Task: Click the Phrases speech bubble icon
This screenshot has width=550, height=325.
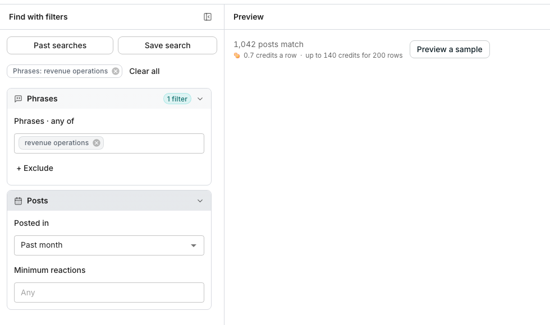Action: pyautogui.click(x=18, y=99)
